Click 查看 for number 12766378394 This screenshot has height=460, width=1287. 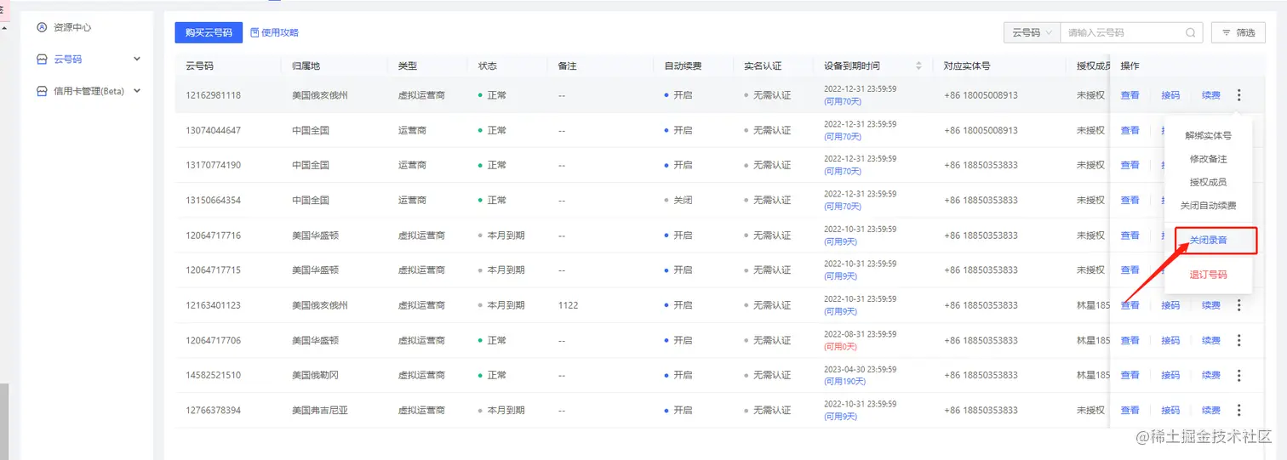pyautogui.click(x=1130, y=410)
